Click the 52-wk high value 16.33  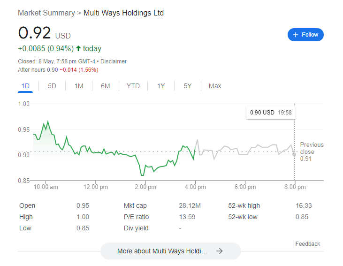(x=304, y=205)
